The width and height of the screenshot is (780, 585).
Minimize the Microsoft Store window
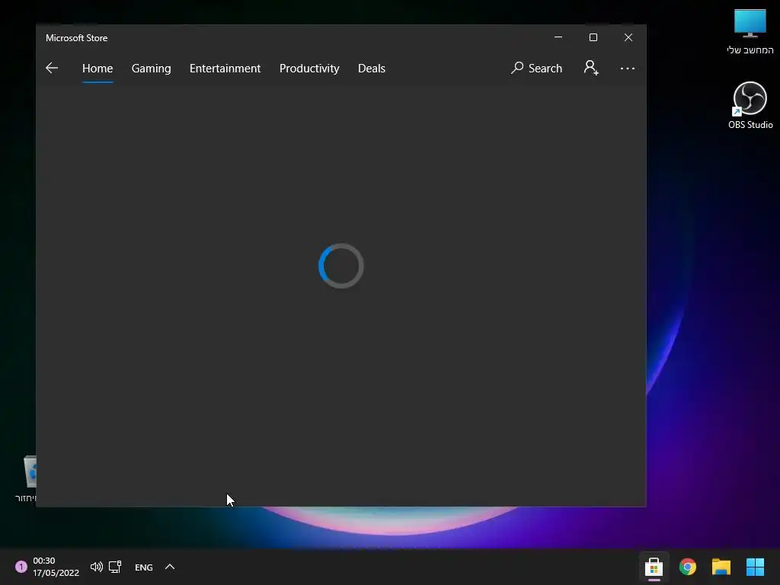tap(558, 37)
